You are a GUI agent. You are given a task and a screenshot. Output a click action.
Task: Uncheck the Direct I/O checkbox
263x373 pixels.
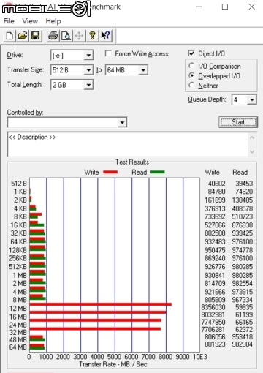click(191, 53)
